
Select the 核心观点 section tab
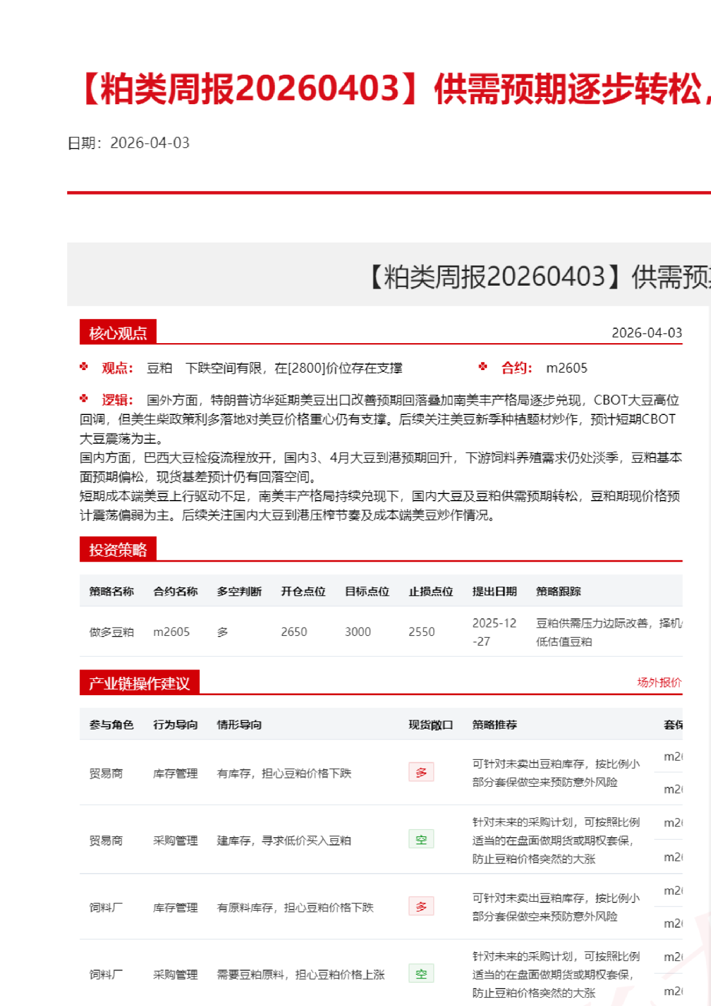[x=118, y=333]
